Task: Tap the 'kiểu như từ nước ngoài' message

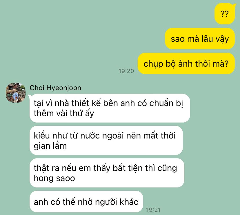Action: (106, 141)
